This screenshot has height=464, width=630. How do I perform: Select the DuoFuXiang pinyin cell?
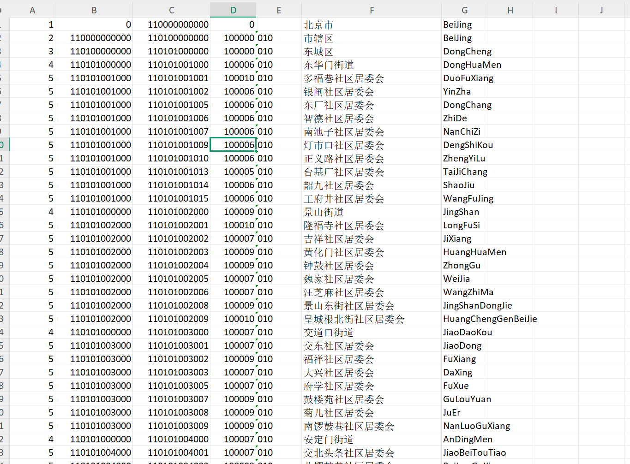point(464,78)
